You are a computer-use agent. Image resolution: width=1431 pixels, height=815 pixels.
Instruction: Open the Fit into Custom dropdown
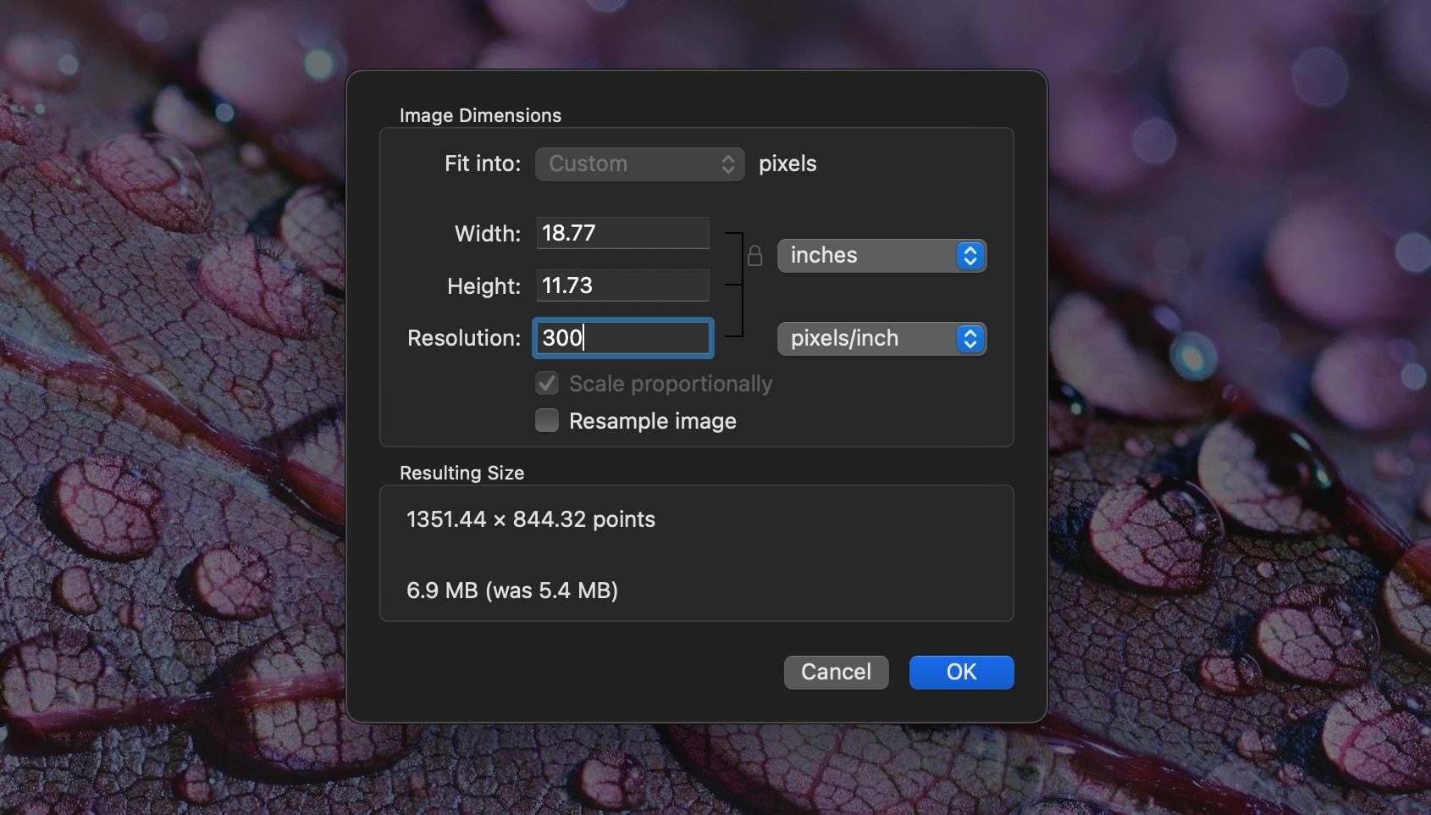[638, 164]
